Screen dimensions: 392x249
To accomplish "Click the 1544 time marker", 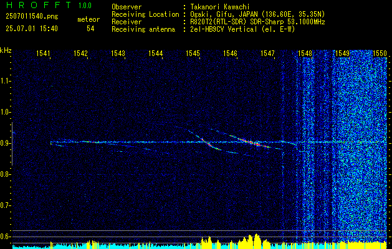I will point(156,53).
